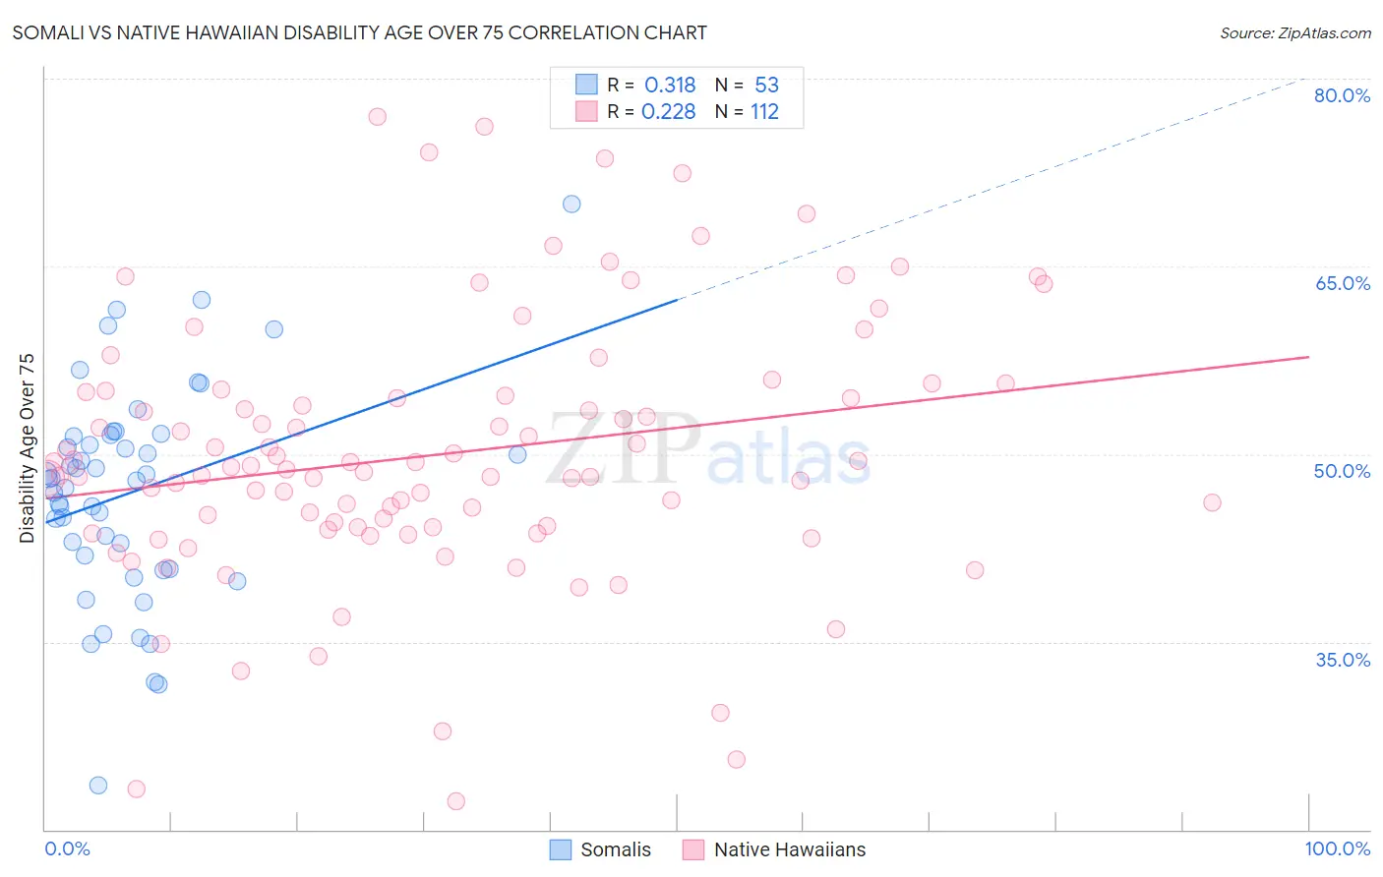This screenshot has width=1383, height=877.
Task: Click the N = 53 value in legend
Action: click(x=747, y=85)
